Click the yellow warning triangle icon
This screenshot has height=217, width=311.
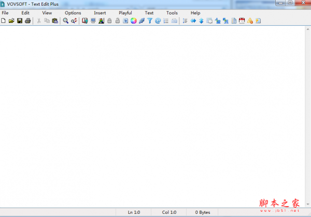(x=250, y=21)
